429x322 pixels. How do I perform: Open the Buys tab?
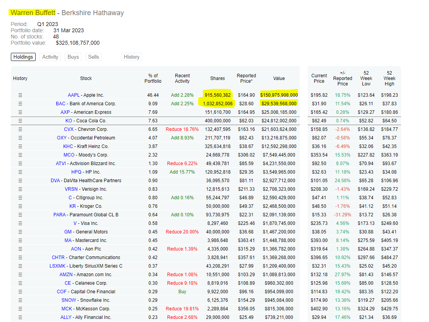click(73, 57)
